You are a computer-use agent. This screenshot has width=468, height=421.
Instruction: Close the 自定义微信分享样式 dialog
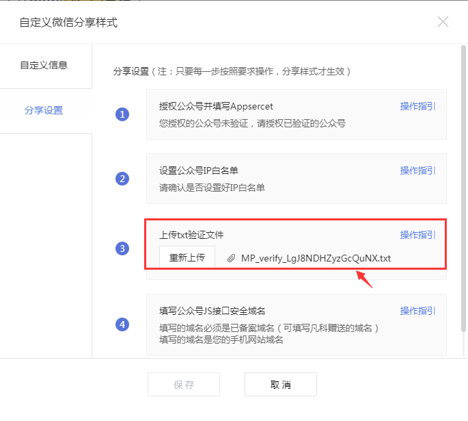pos(443,22)
